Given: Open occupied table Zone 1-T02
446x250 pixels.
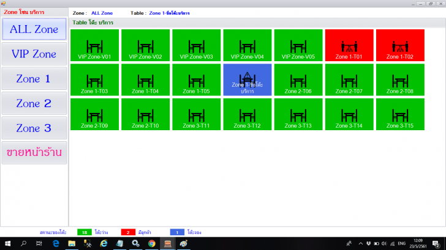Looking at the screenshot, I should (400, 45).
